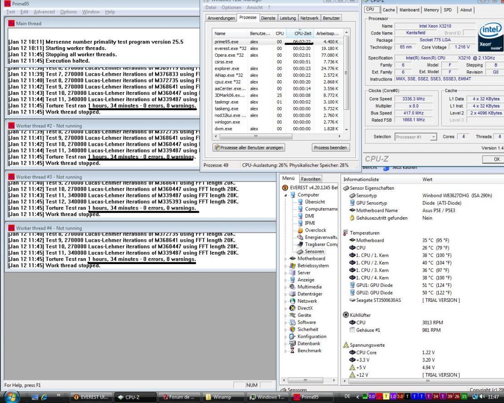Click the Netzwerk globe icon in EVEREST tree
Screen dimensions: 504x403
(x=292, y=301)
